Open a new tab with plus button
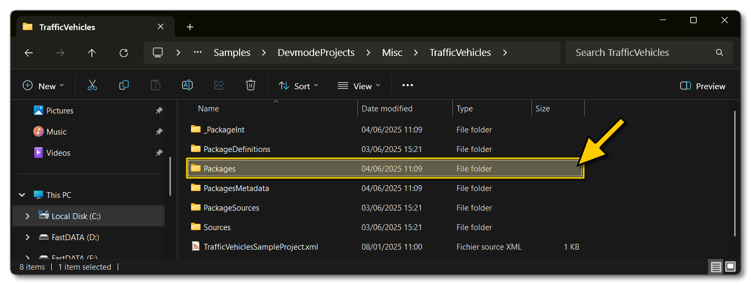751x285 pixels. coord(190,27)
